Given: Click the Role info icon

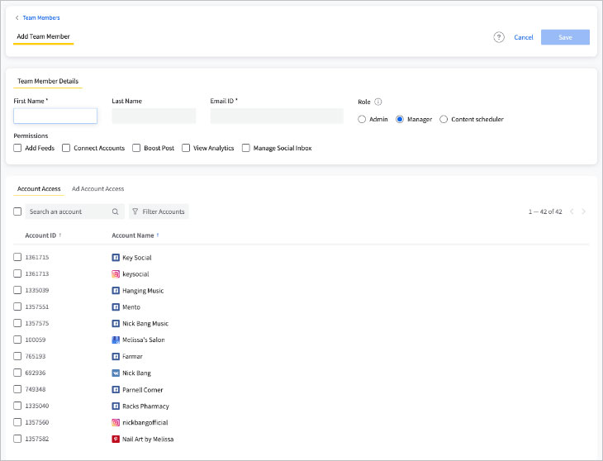Looking at the screenshot, I should pos(378,102).
